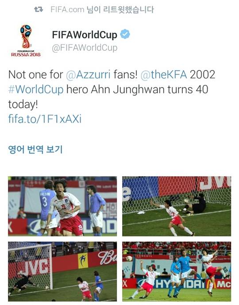
Task: Open photo of player 19 celebrating
Action: [x=62, y=206]
